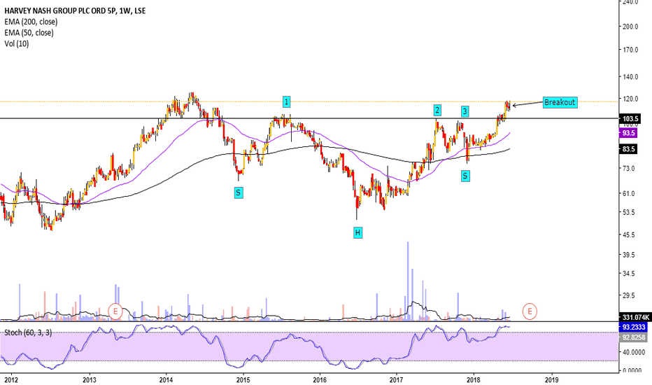Click the 170.0 price axis label

(630, 50)
